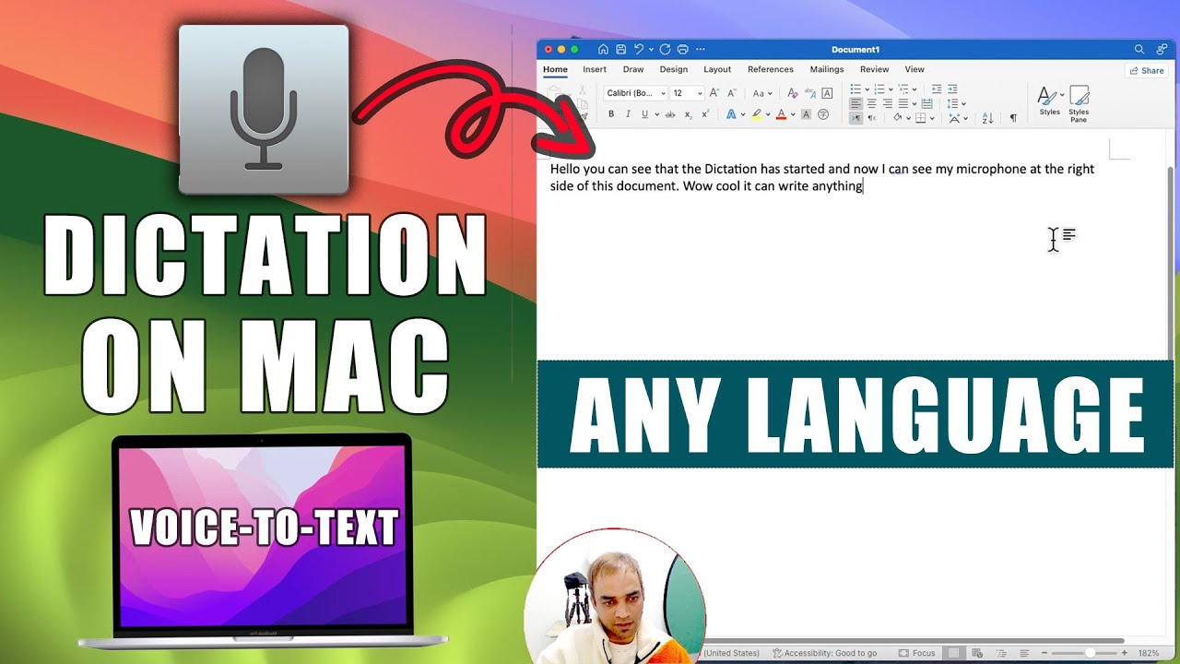Zoom out using minus button
The image size is (1180, 664).
point(1043,653)
